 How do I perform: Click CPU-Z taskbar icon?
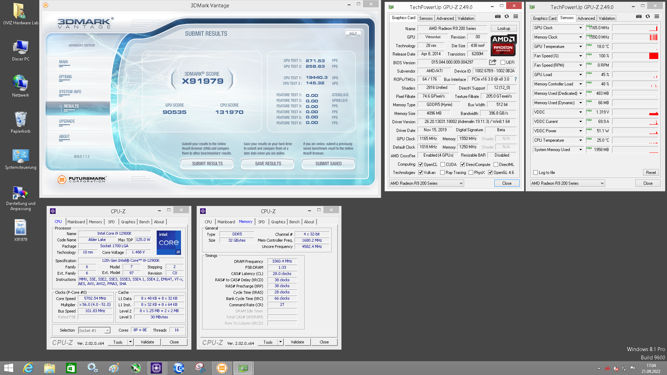tap(156, 368)
